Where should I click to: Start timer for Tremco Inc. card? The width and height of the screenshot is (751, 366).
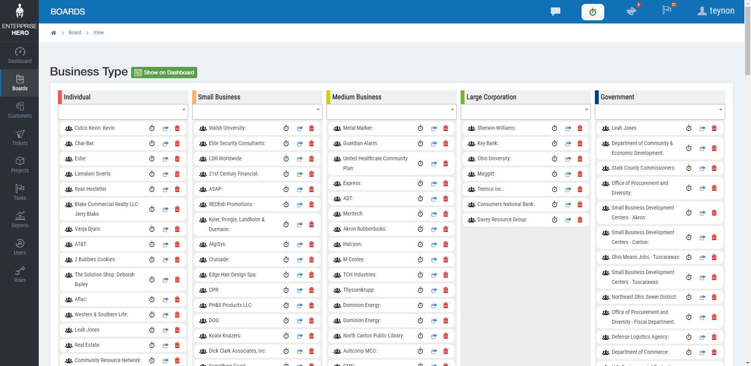coord(555,189)
